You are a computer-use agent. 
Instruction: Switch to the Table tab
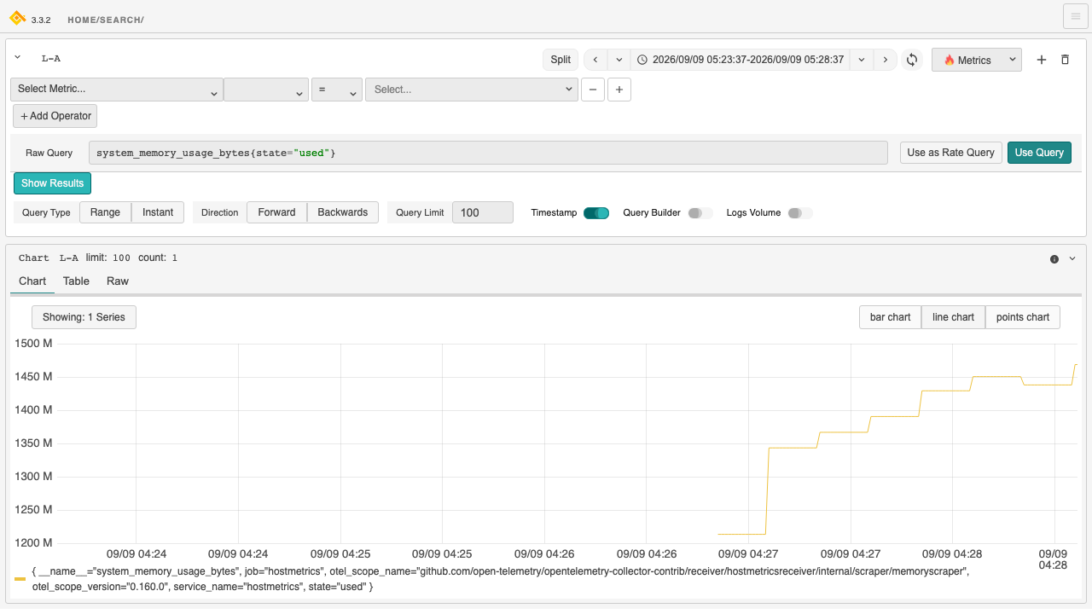click(76, 281)
